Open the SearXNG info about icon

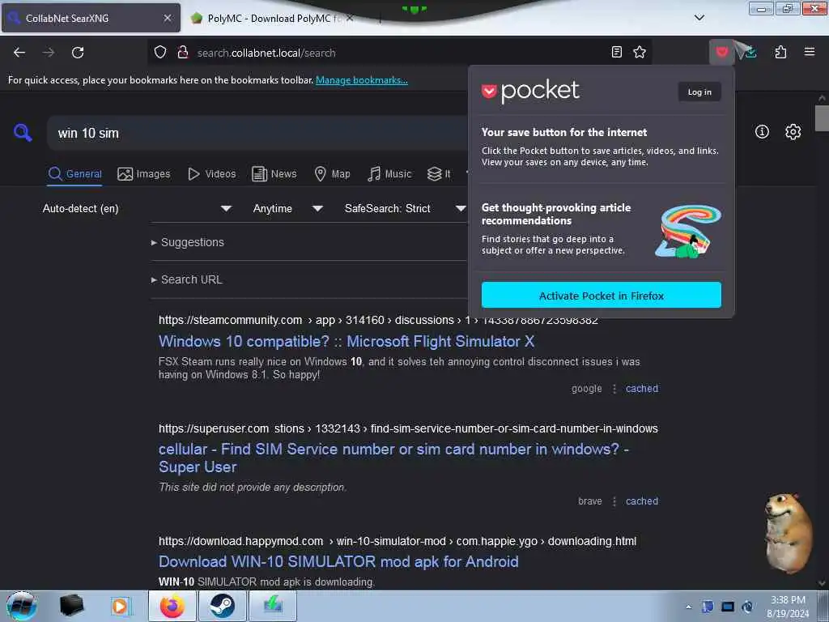click(762, 132)
